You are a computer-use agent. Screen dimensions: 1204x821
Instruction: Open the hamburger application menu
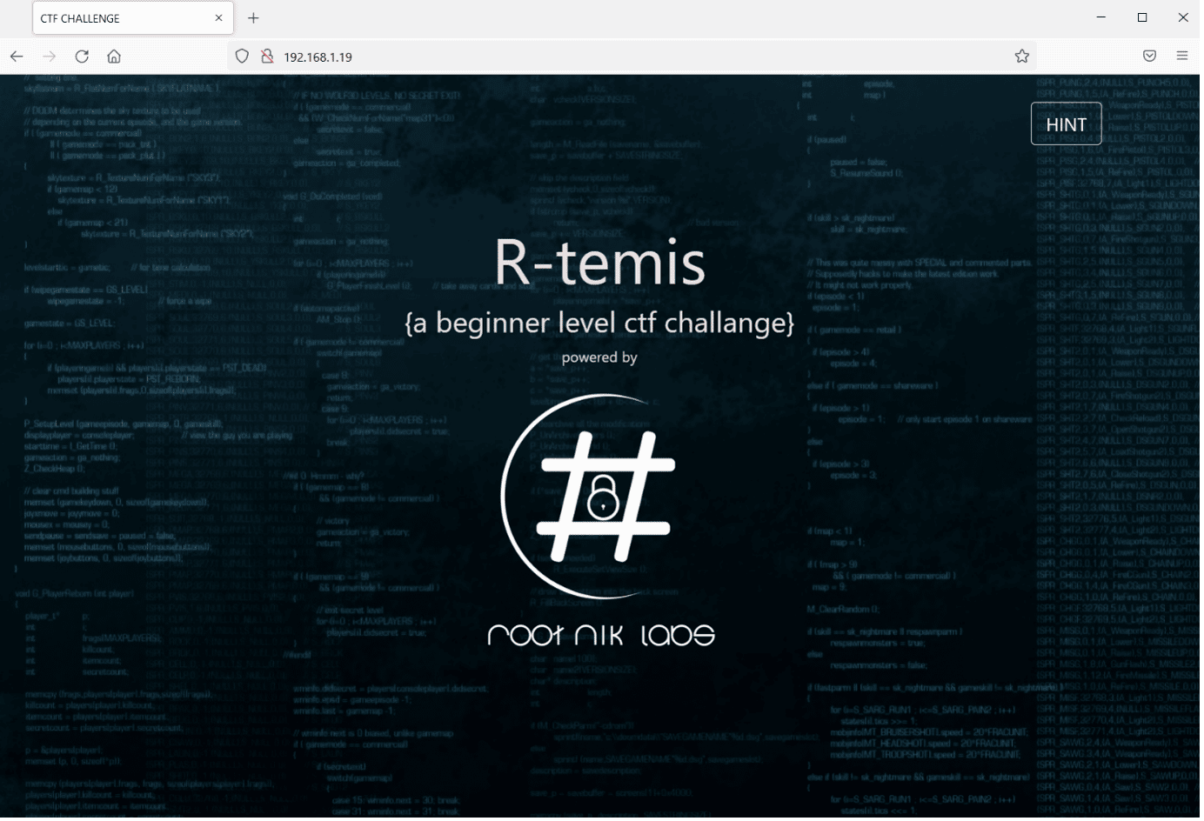pos(1181,56)
